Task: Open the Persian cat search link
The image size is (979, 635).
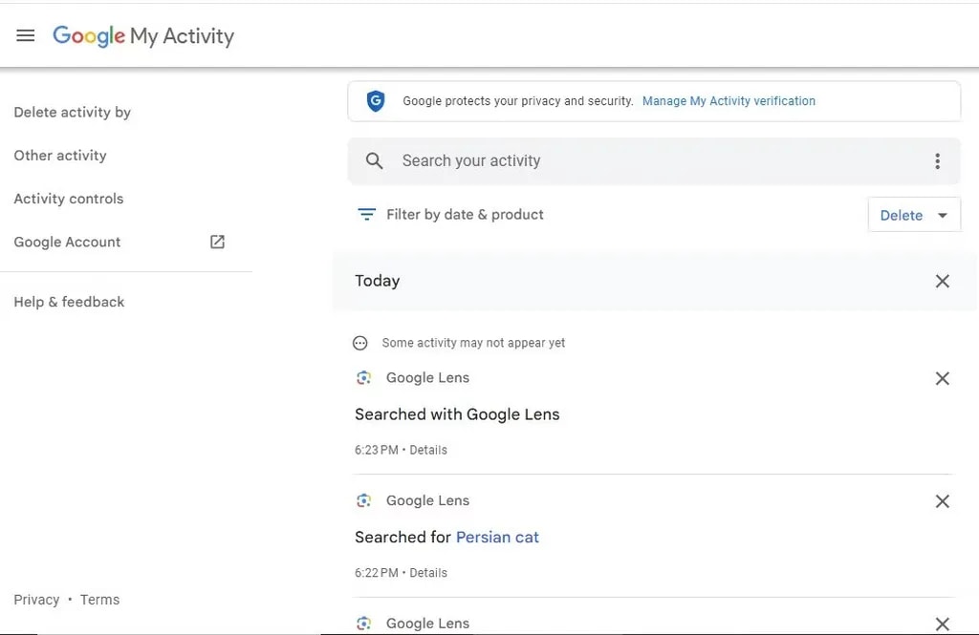Action: pos(497,538)
